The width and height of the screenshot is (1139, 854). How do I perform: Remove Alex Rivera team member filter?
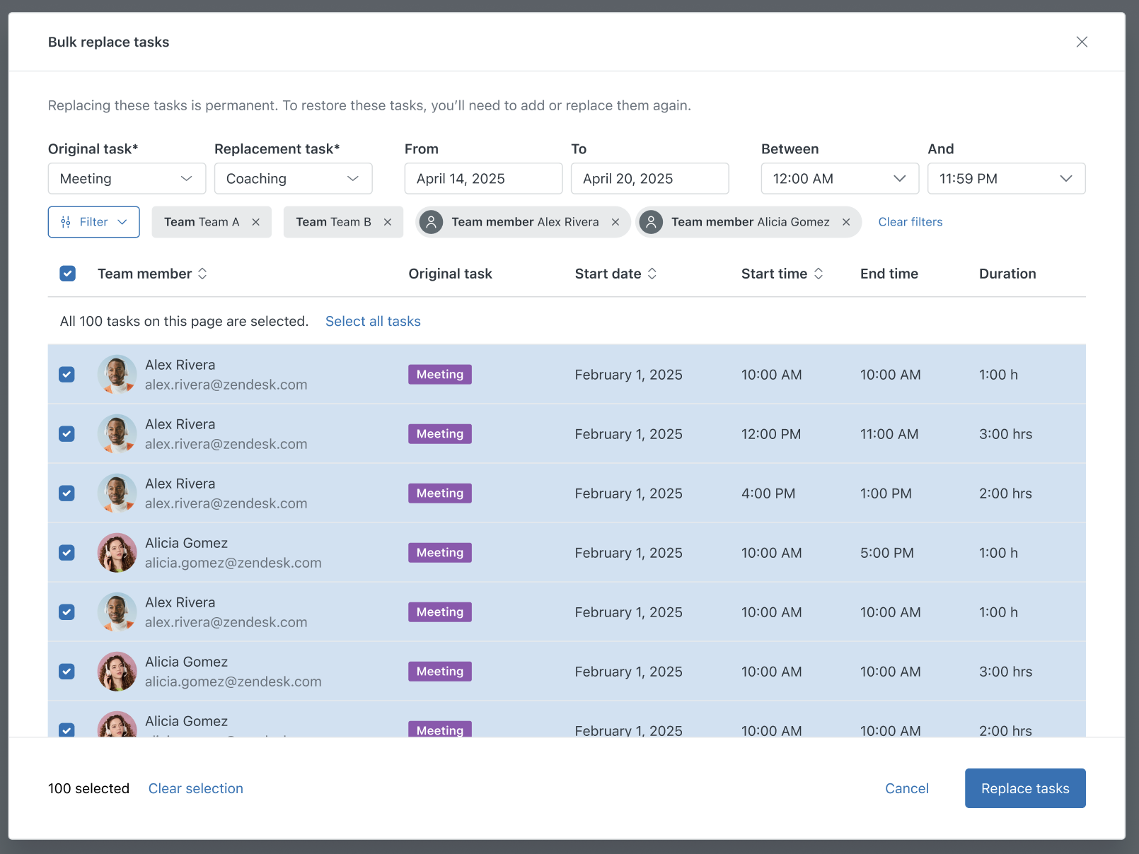click(x=615, y=222)
